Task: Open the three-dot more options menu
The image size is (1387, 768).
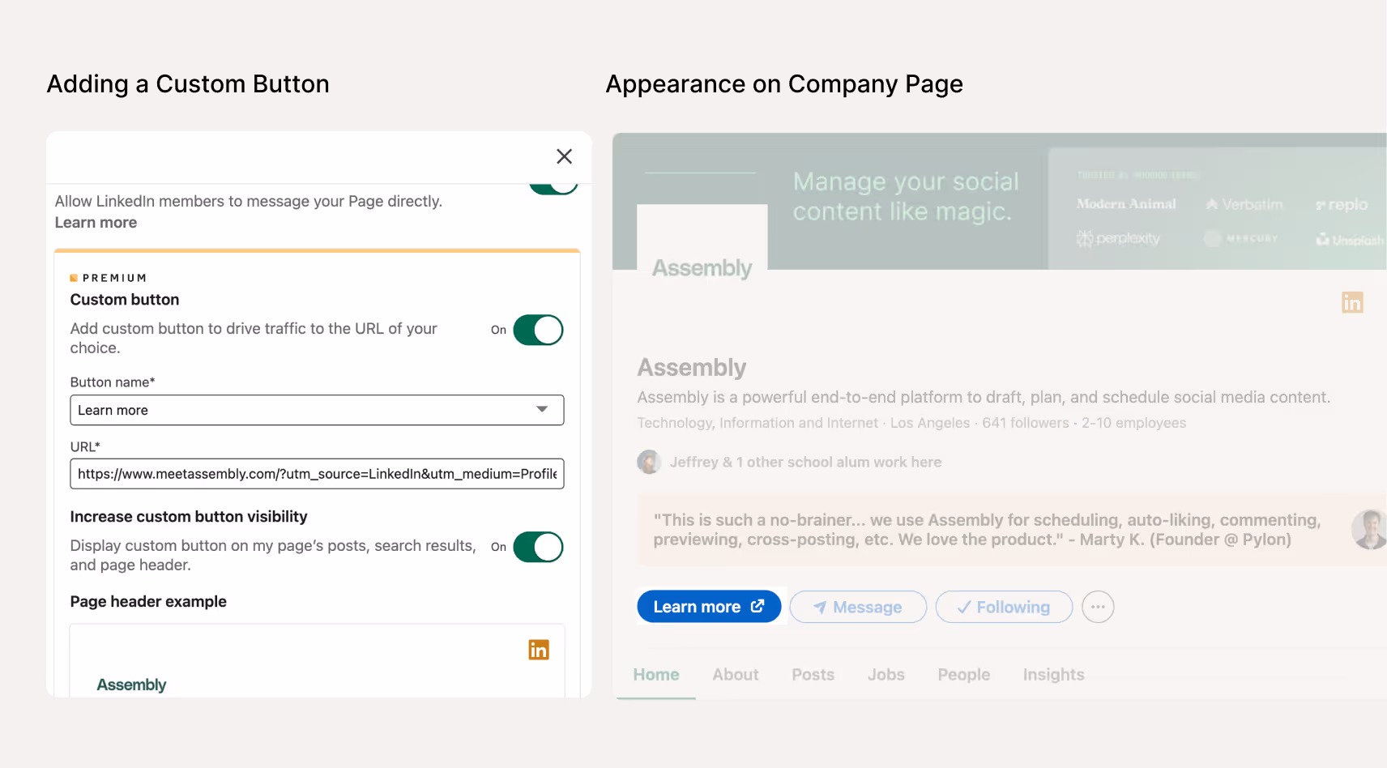Action: [x=1098, y=607]
